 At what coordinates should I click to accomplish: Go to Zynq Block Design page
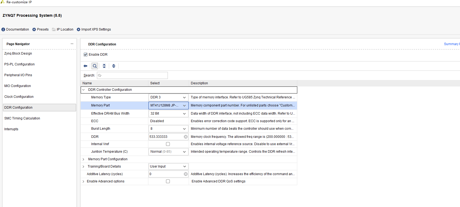coord(18,54)
